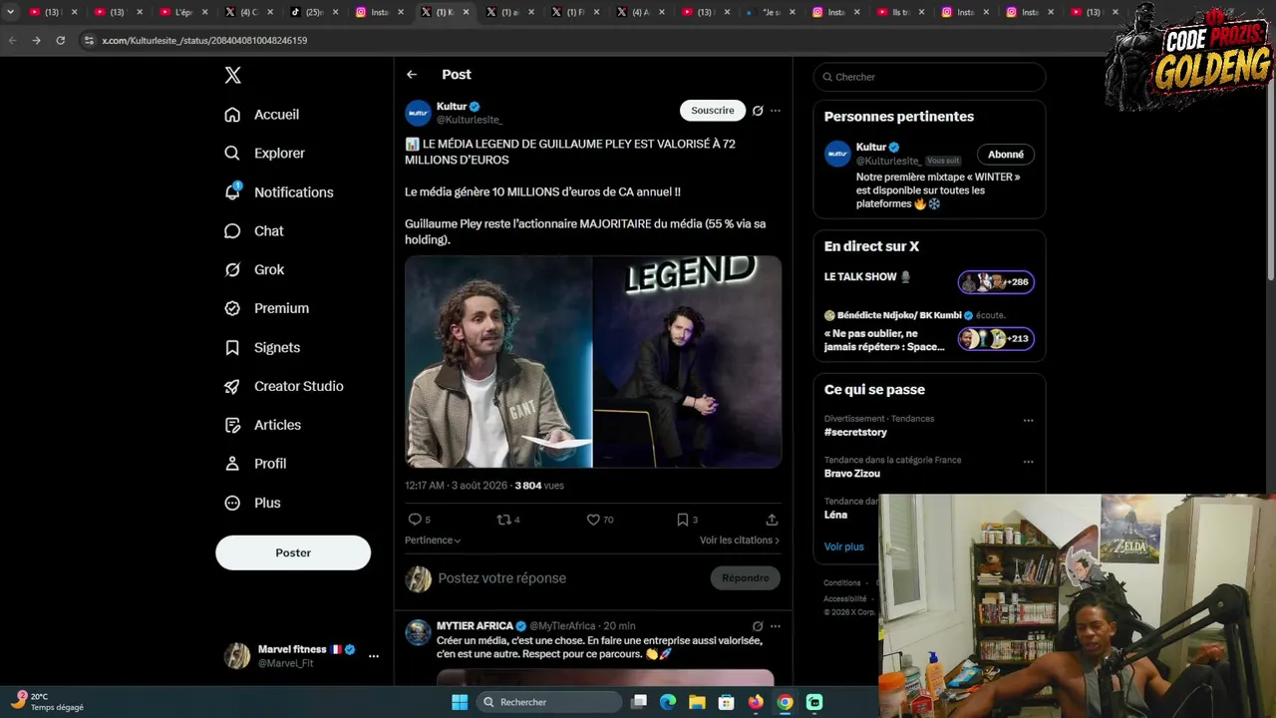Viewport: 1276px width, 718px height.
Task: Expand the Plus menu in sidebar
Action: pos(253,503)
